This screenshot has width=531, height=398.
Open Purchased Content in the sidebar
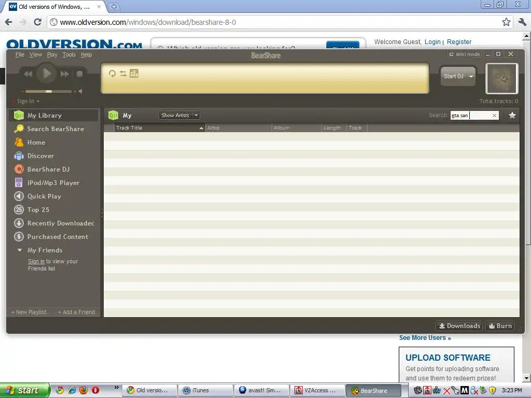pos(53,237)
